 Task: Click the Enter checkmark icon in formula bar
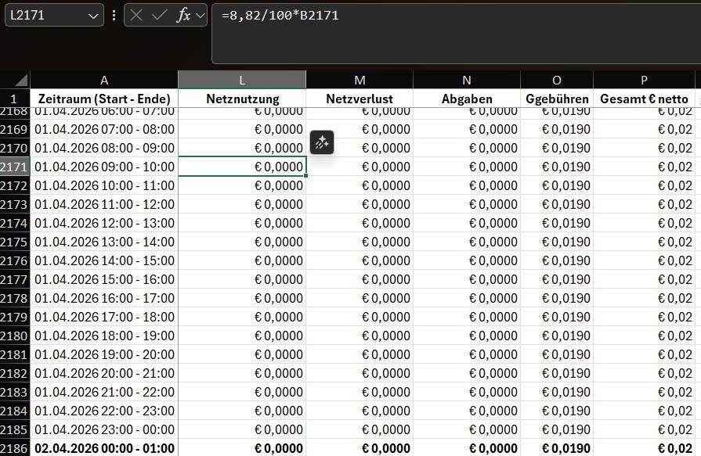[160, 15]
